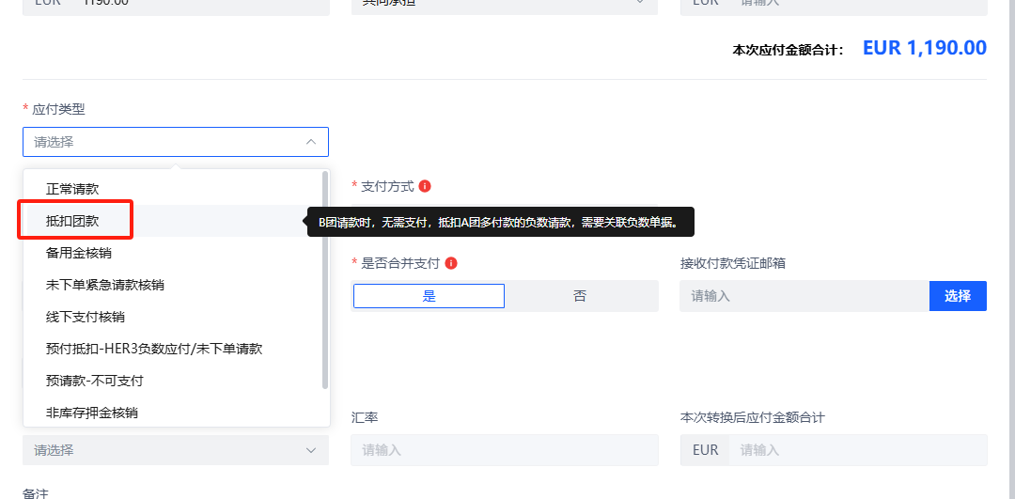Focus the 汇率 input field

pos(505,450)
